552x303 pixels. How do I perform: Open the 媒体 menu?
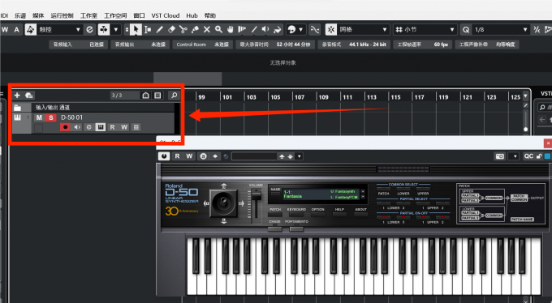pyautogui.click(x=38, y=15)
